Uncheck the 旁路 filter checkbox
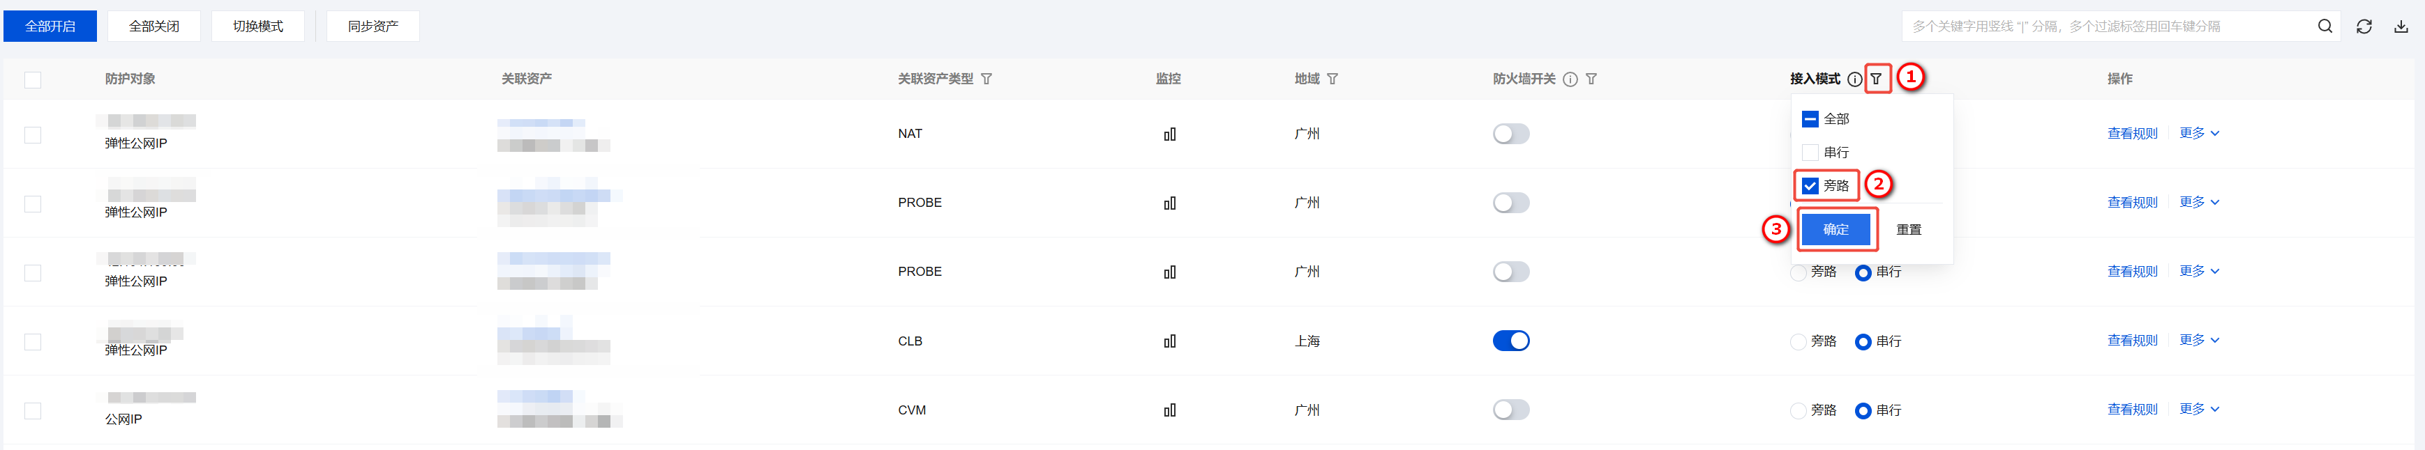 (1810, 186)
